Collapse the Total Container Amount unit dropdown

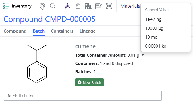[x=143, y=55]
